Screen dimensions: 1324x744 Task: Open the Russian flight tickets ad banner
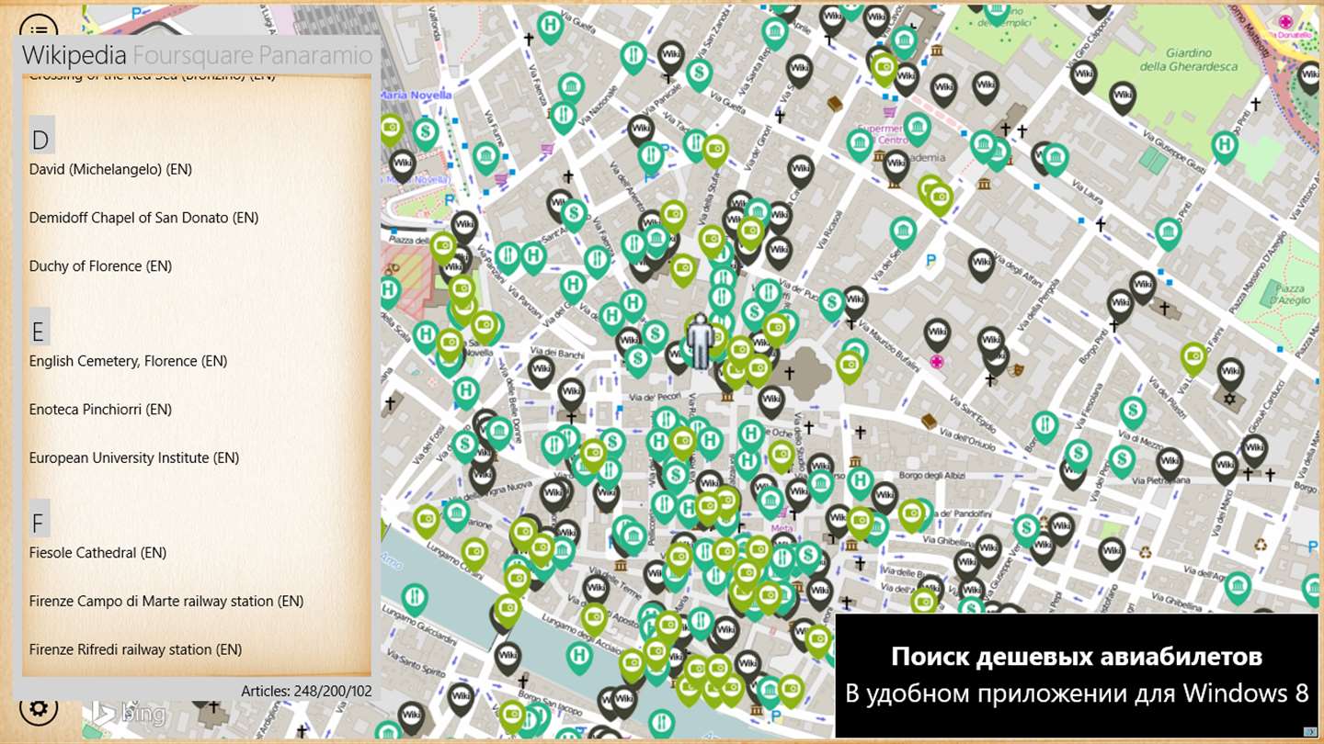coord(1076,675)
